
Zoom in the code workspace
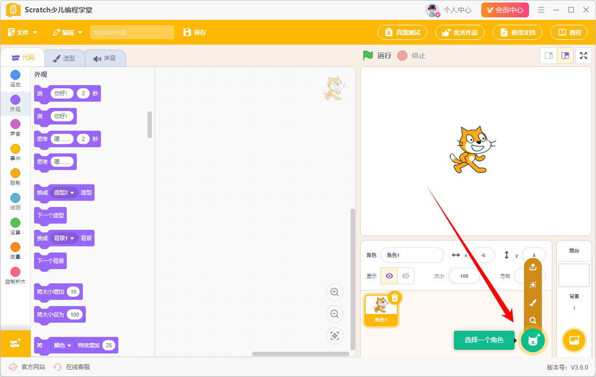[x=335, y=292]
